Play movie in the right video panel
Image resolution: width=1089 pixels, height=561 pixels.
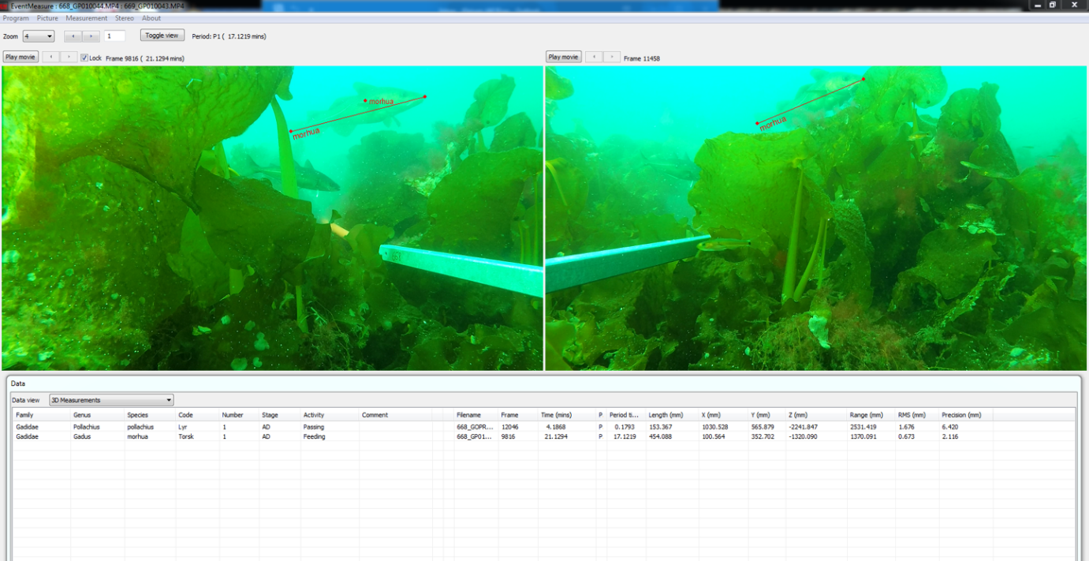563,57
